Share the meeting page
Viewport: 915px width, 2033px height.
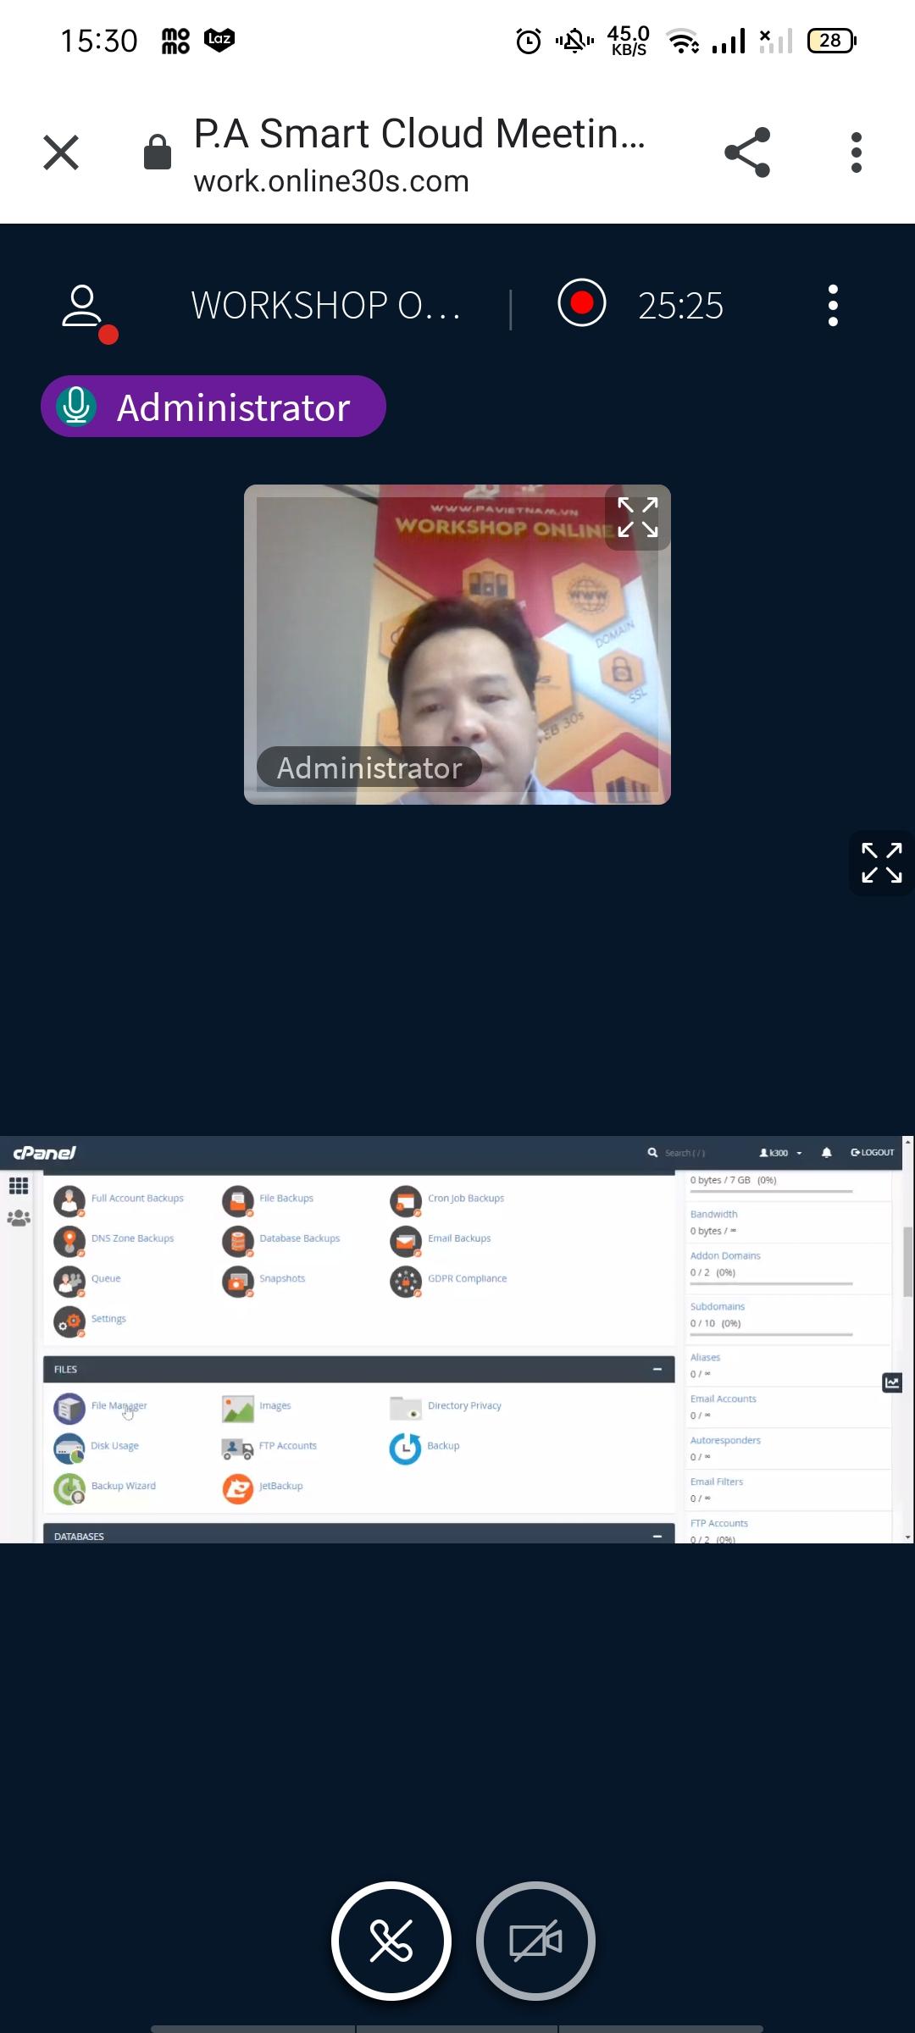pyautogui.click(x=747, y=152)
